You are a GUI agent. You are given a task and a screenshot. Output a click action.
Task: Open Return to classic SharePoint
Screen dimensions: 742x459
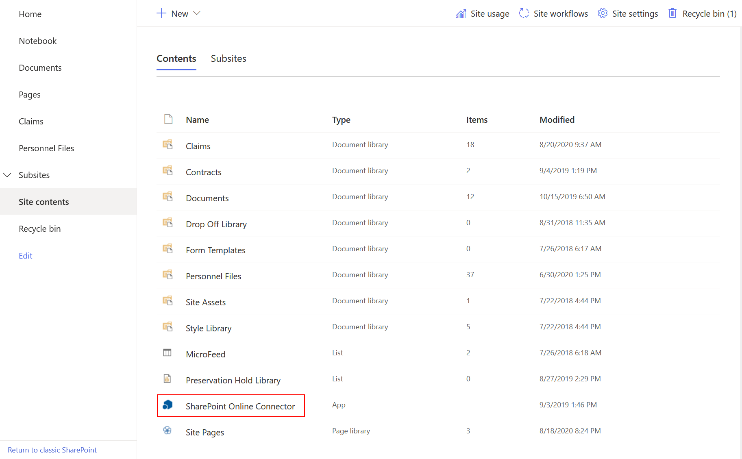click(x=52, y=450)
